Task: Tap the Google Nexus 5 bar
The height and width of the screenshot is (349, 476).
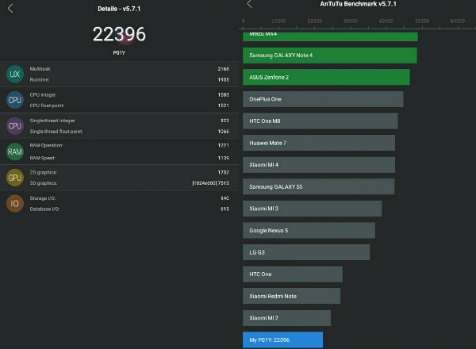Action: (x=309, y=230)
